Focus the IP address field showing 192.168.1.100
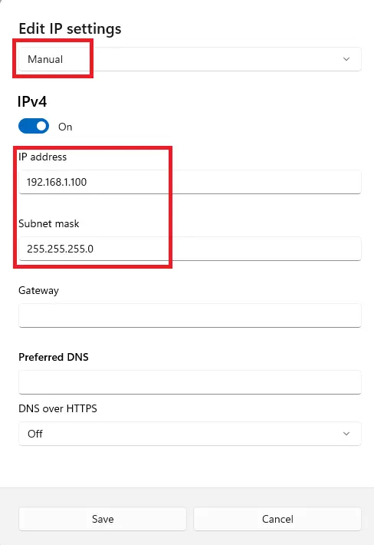Image resolution: width=374 pixels, height=545 pixels. [190, 182]
